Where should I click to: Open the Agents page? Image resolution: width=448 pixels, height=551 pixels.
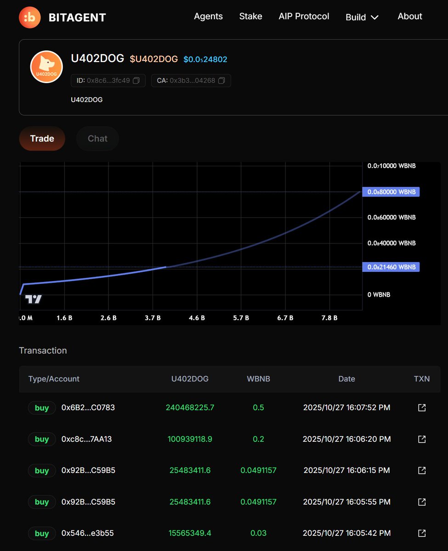(x=208, y=17)
